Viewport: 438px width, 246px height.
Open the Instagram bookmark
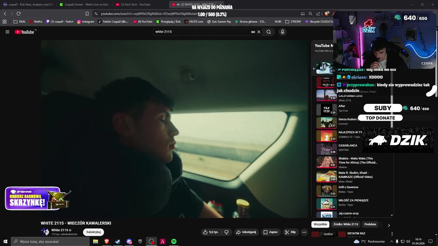pos(86,22)
